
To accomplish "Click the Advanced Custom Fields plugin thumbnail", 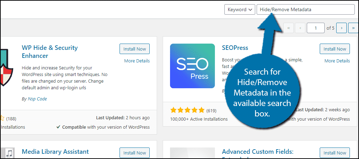I will (192, 153).
